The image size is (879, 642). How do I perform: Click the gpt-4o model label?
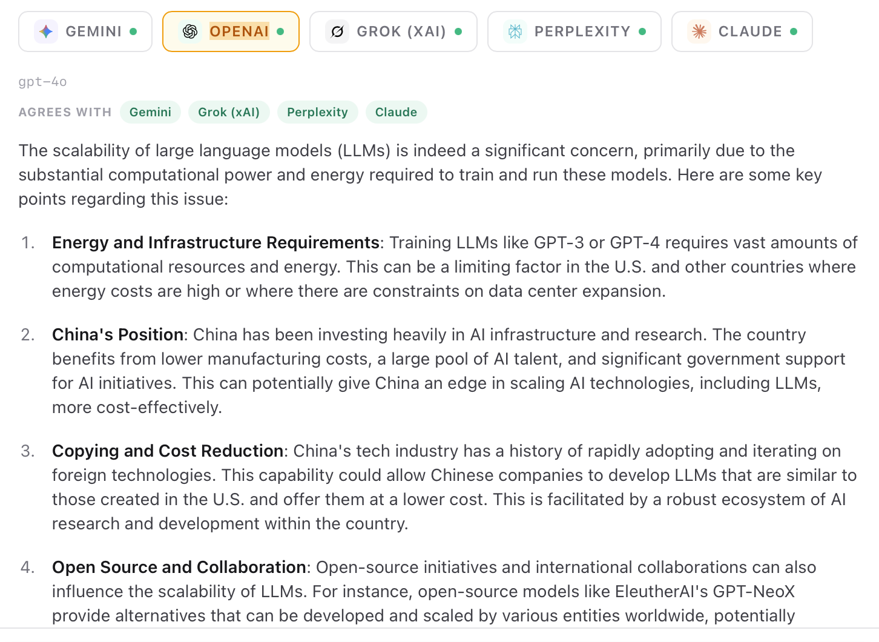(x=42, y=82)
